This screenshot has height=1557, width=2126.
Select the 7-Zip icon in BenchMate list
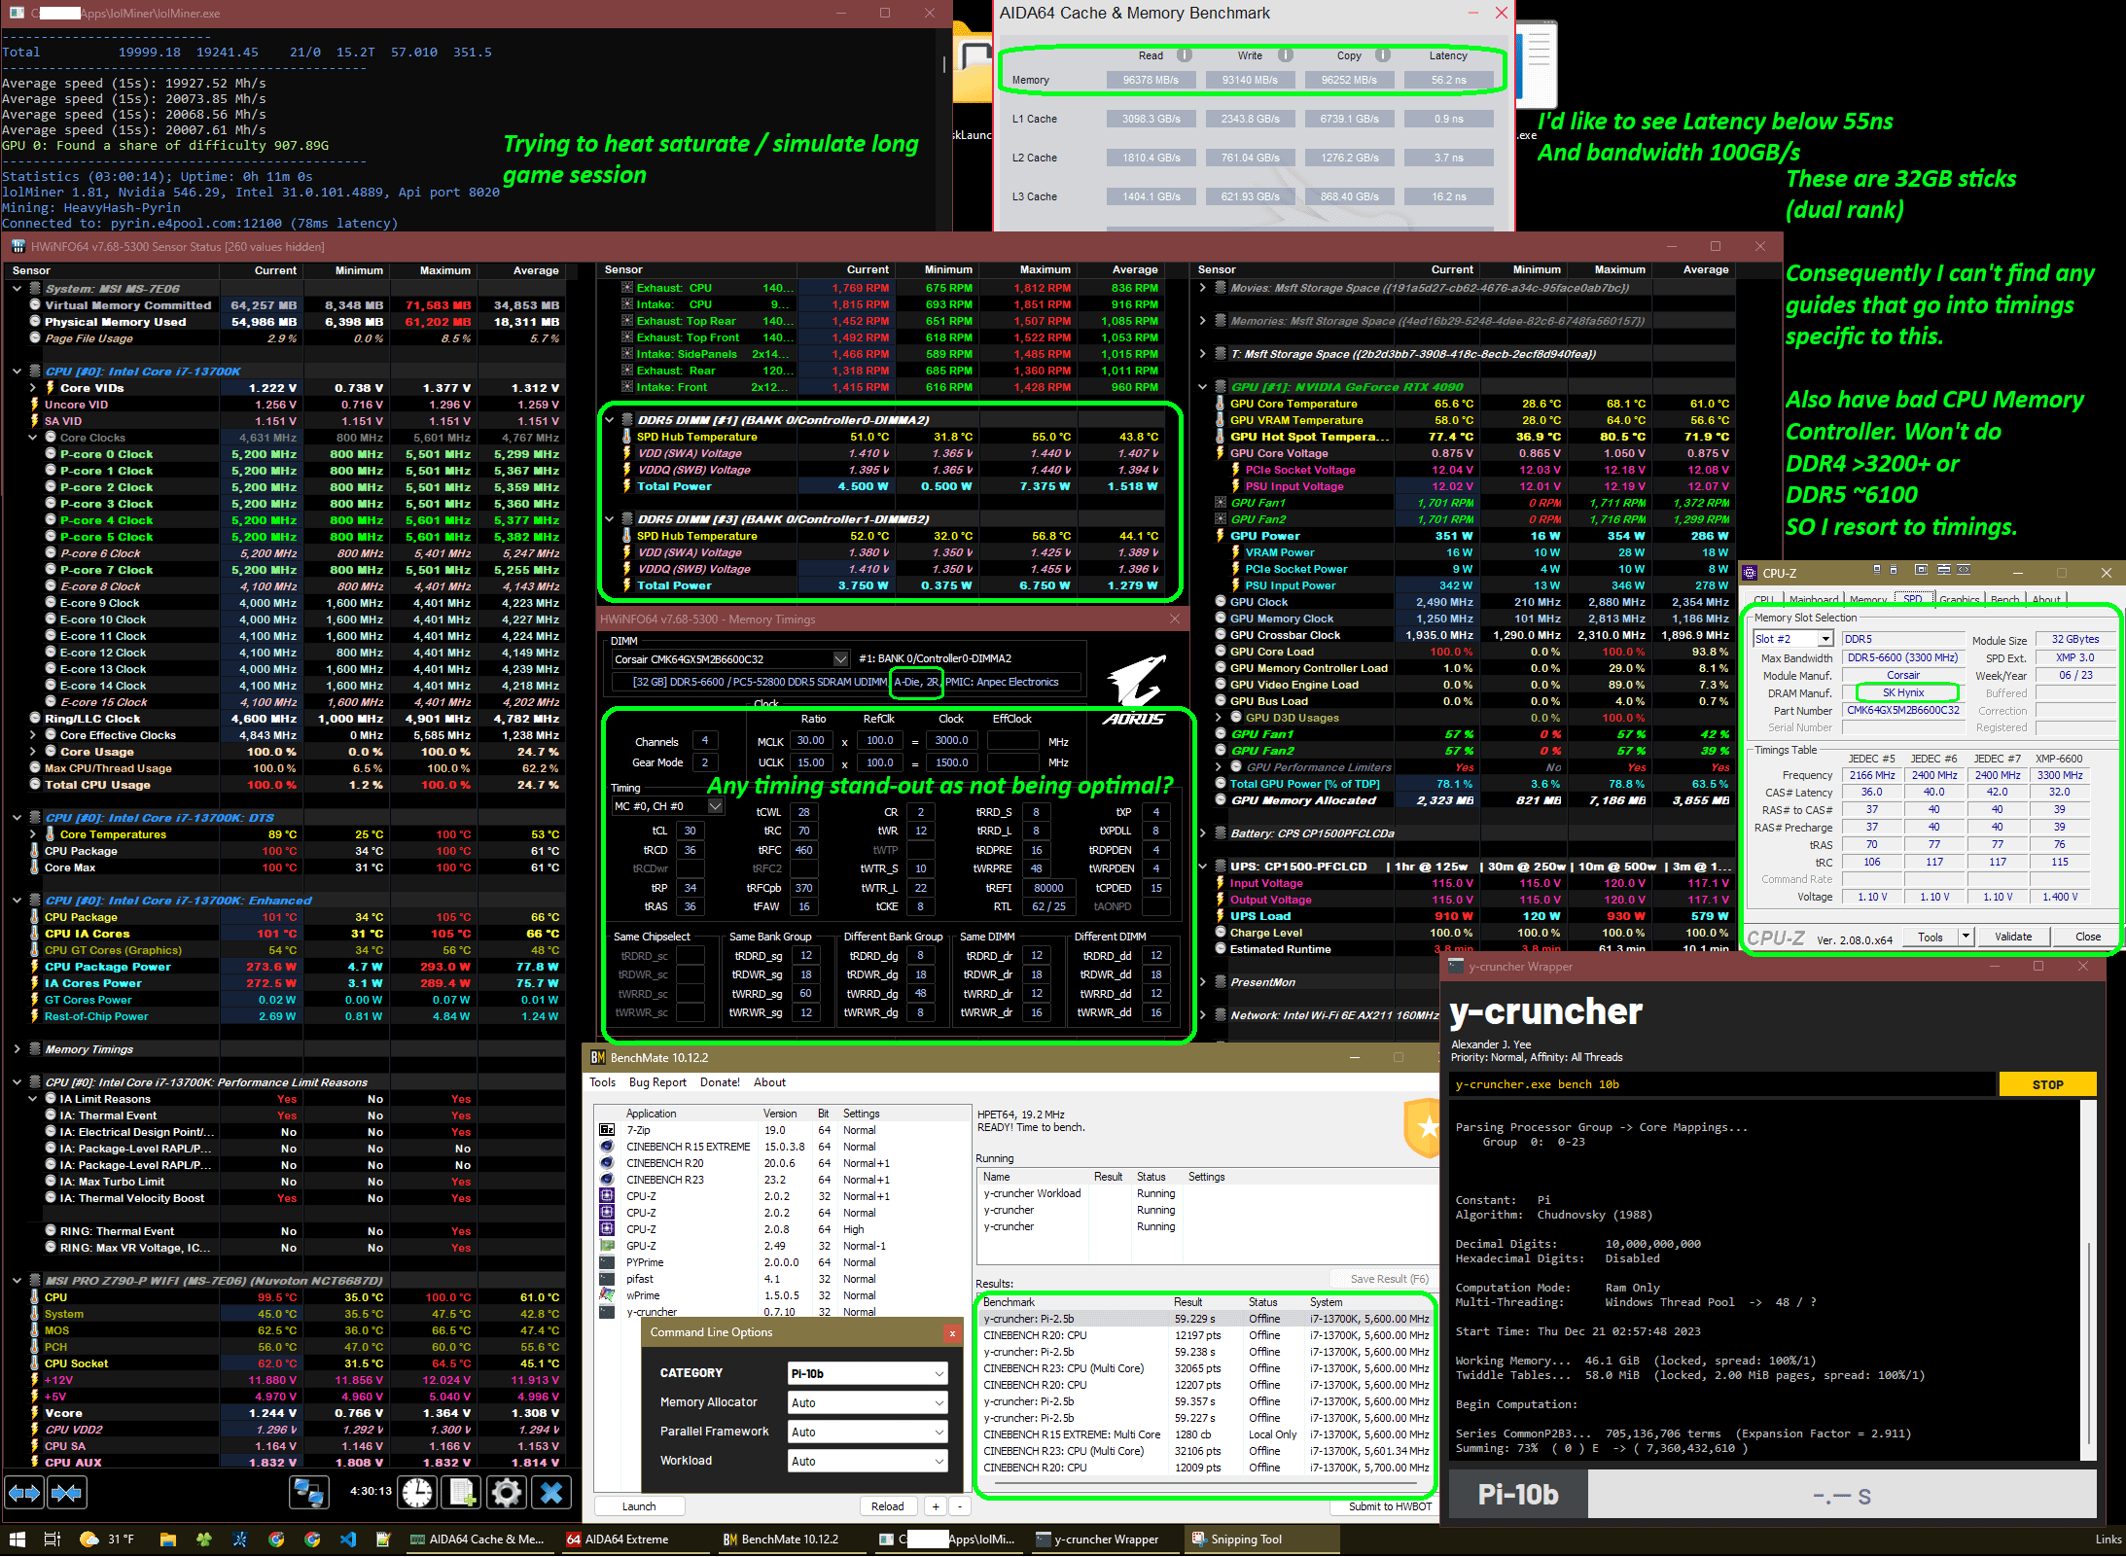(x=607, y=1130)
